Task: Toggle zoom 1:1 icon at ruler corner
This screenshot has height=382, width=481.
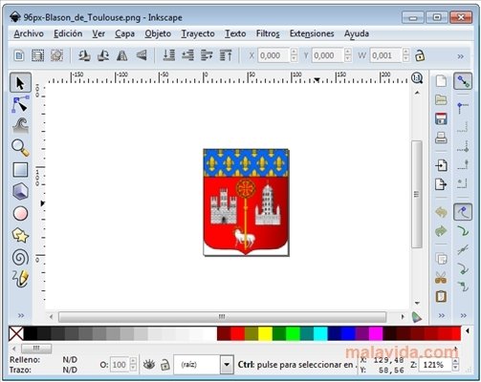Action: tap(417, 78)
